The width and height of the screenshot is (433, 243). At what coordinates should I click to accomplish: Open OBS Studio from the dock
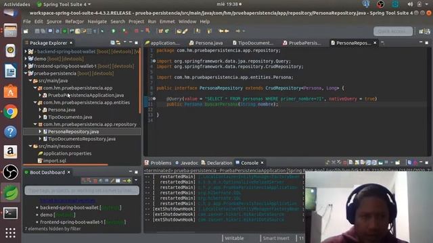(10, 172)
